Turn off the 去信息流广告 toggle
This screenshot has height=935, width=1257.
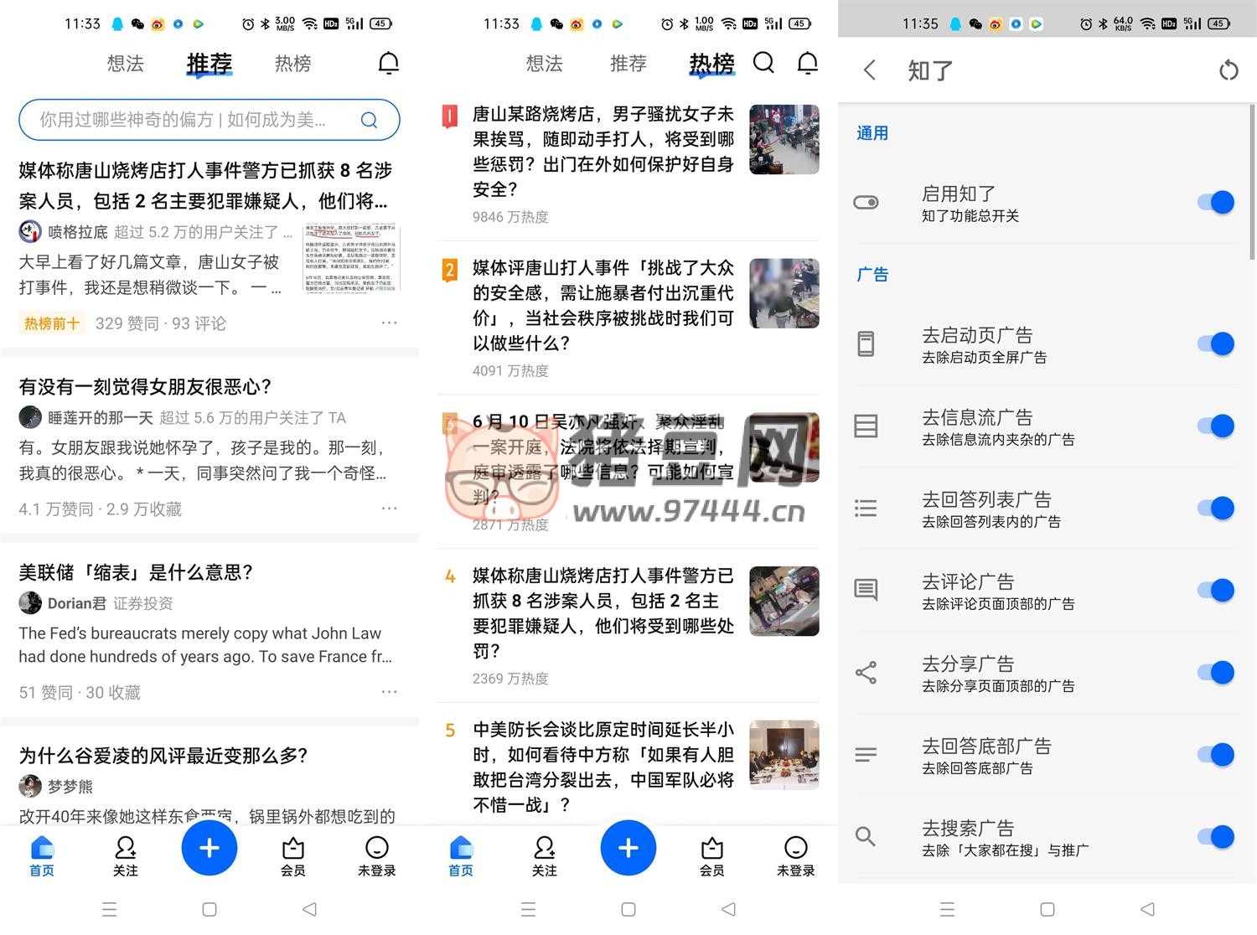pyautogui.click(x=1216, y=426)
